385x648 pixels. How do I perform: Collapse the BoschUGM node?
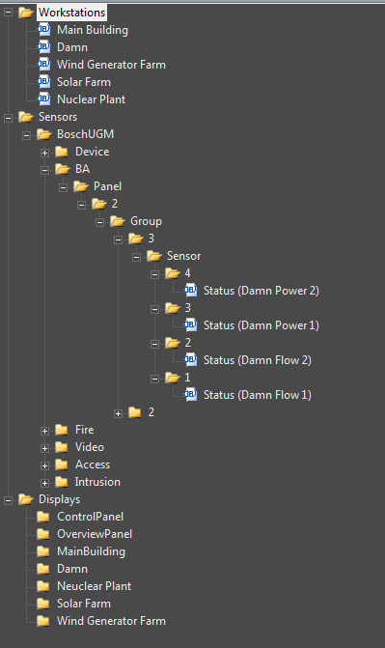26,135
